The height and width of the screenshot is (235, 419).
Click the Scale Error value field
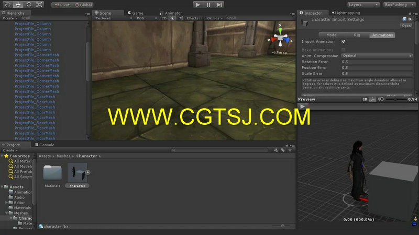click(x=377, y=74)
